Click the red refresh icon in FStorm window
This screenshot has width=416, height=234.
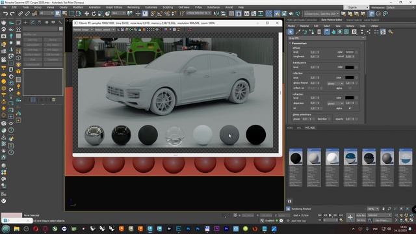[190, 30]
